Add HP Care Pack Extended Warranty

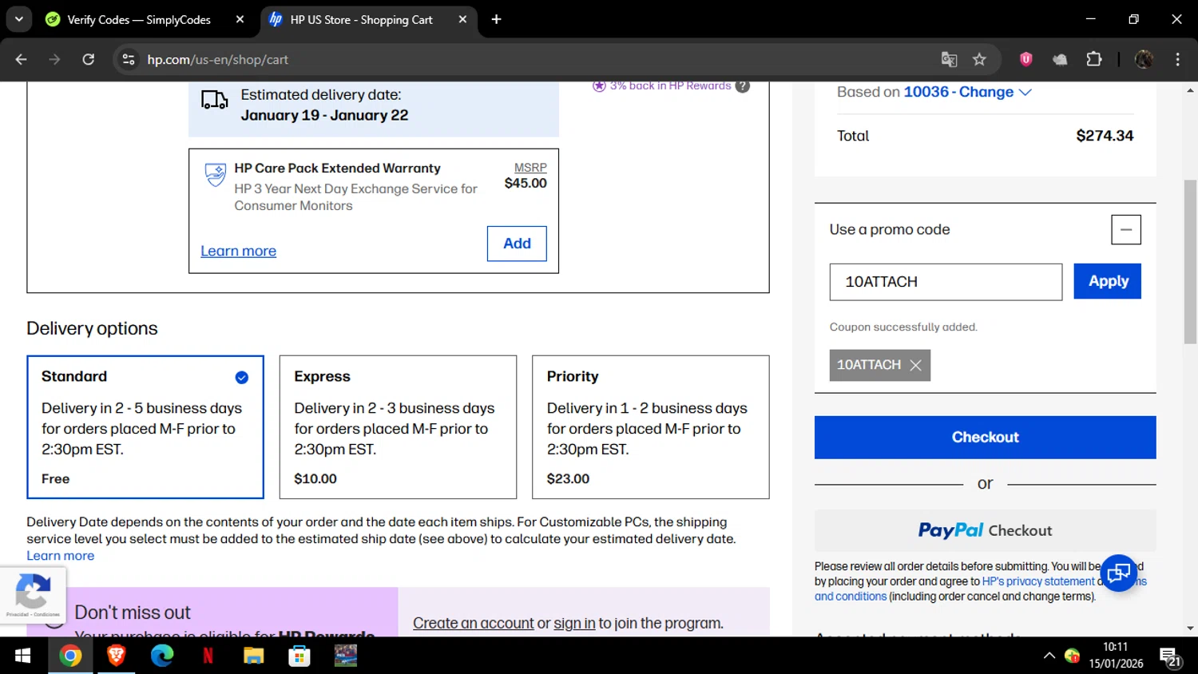click(x=517, y=244)
